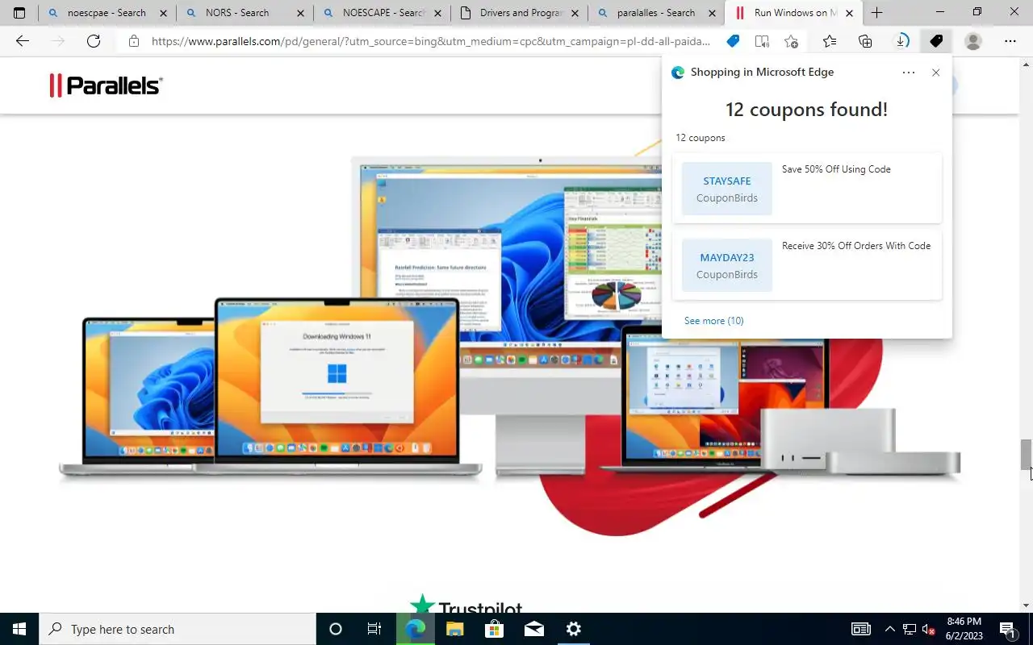The width and height of the screenshot is (1033, 645).
Task: Open the notification center icon
Action: (1007, 629)
